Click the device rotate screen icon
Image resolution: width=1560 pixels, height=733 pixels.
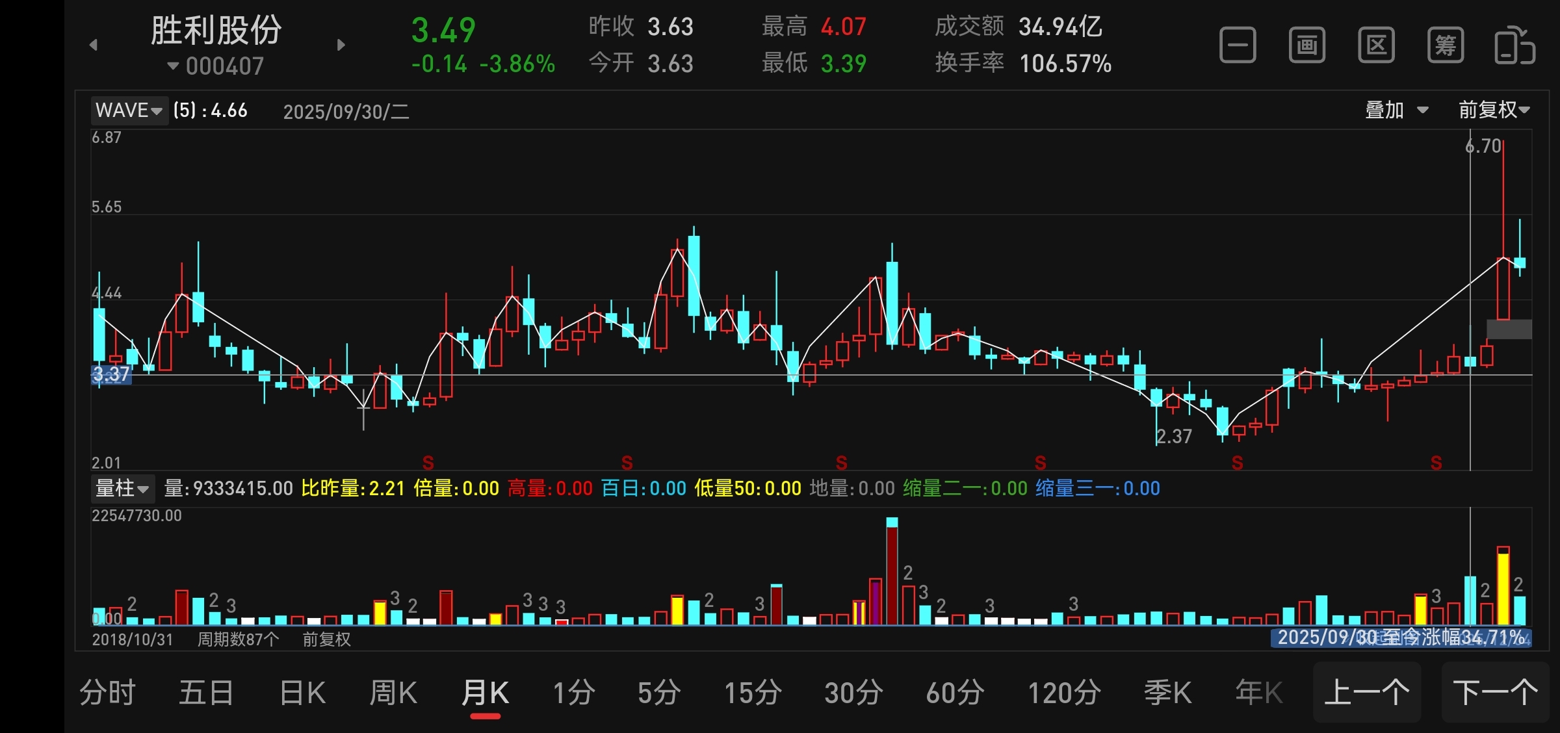click(1514, 45)
